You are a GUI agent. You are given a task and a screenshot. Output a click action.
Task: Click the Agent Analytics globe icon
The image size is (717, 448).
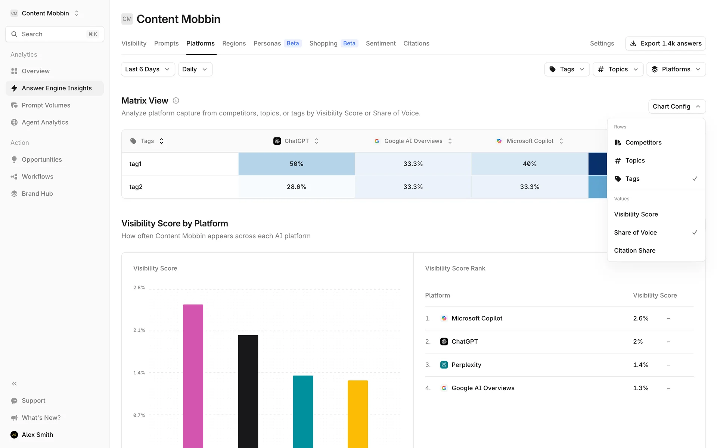pyautogui.click(x=14, y=122)
